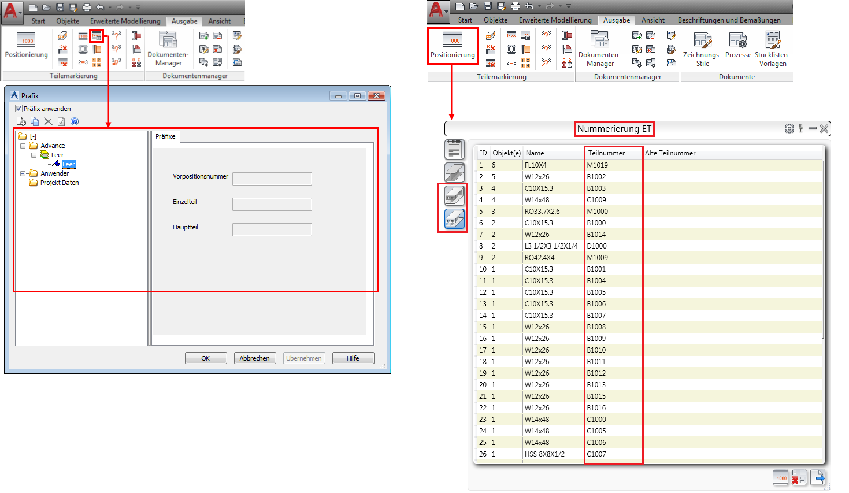
Task: Switch to Objekte tab in right ribbon
Action: 495,20
